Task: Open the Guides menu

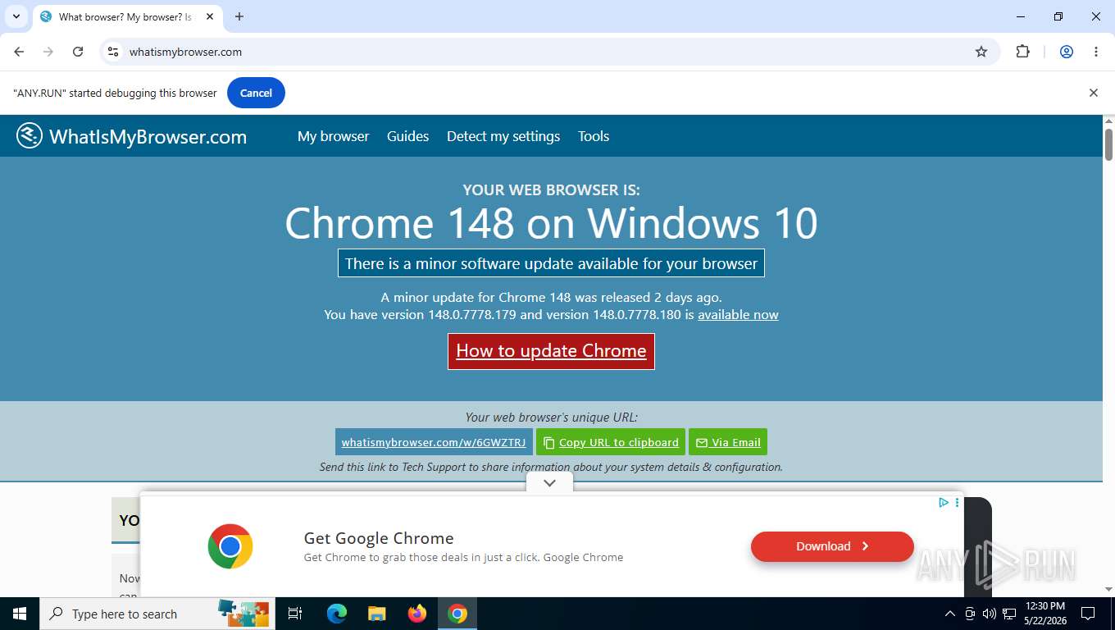Action: (x=407, y=136)
